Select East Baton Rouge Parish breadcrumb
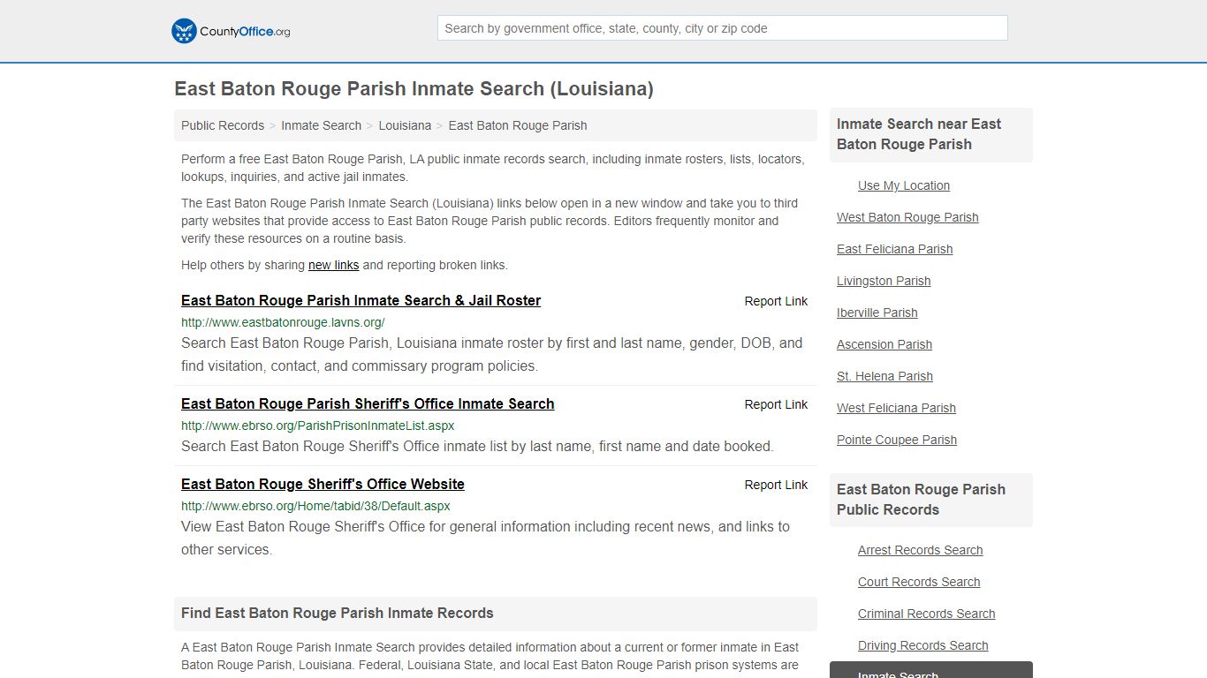1207x678 pixels. [x=518, y=125]
